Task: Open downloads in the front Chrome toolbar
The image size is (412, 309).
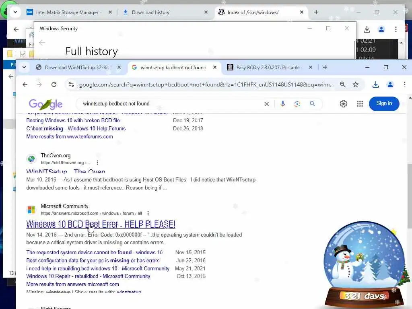Action: 376,84
